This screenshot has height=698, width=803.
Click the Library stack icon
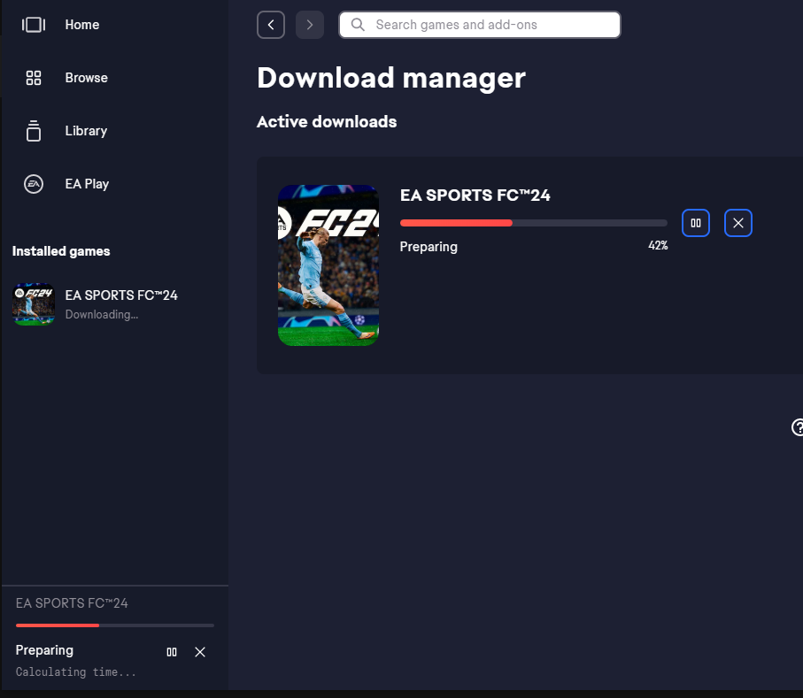(34, 131)
